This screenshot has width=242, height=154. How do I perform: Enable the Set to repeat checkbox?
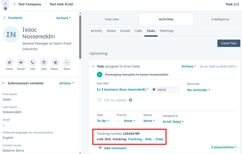(x=99, y=100)
